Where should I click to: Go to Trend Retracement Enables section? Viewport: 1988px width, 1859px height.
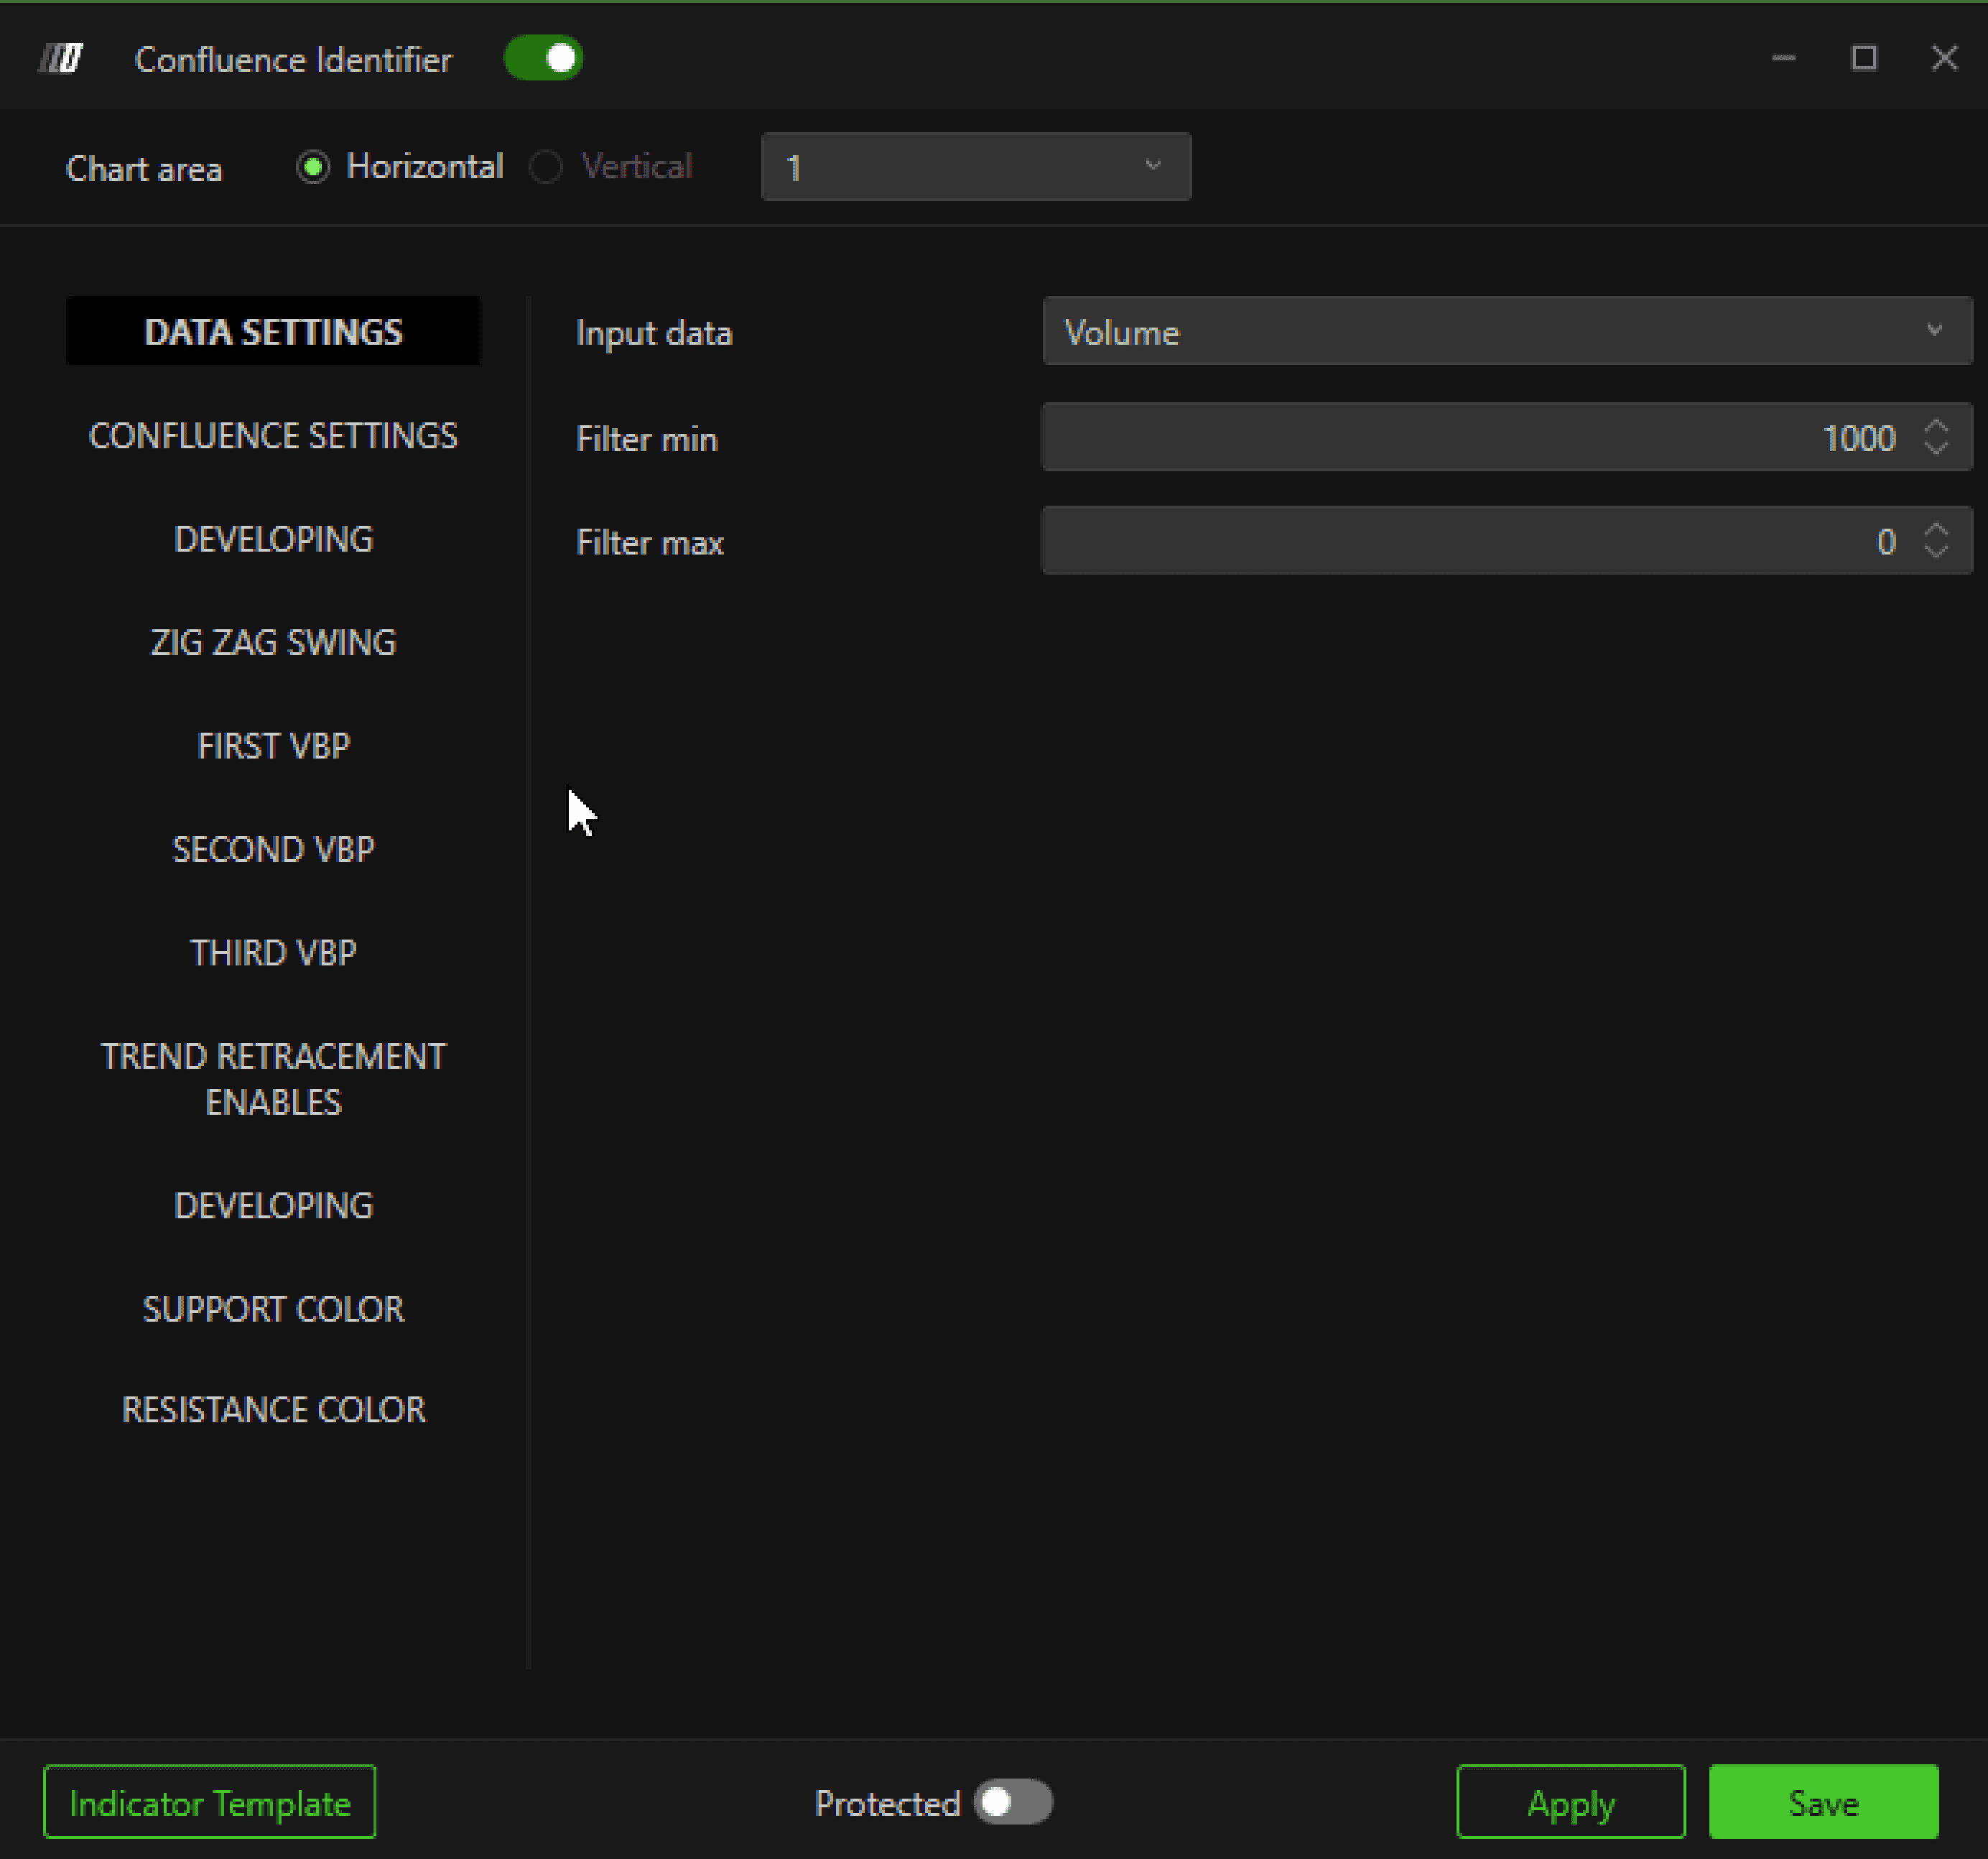click(273, 1079)
